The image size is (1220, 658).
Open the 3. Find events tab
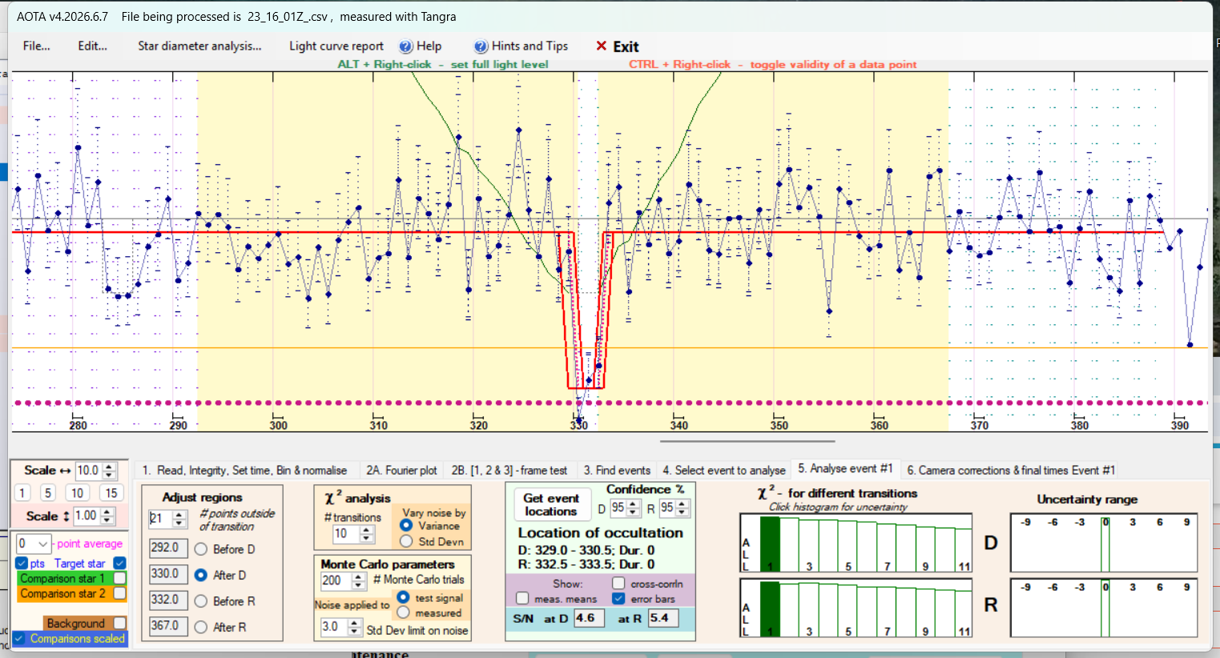[x=617, y=471]
